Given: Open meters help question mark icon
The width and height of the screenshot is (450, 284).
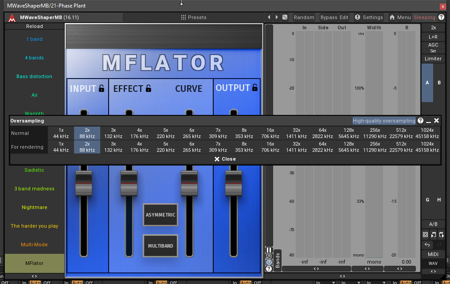Looking at the screenshot, I should pos(269,268).
